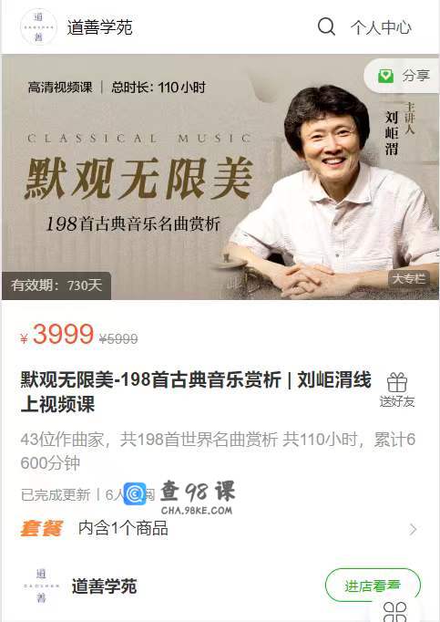
Task: Open 道善学苑 header title
Action: point(99,27)
